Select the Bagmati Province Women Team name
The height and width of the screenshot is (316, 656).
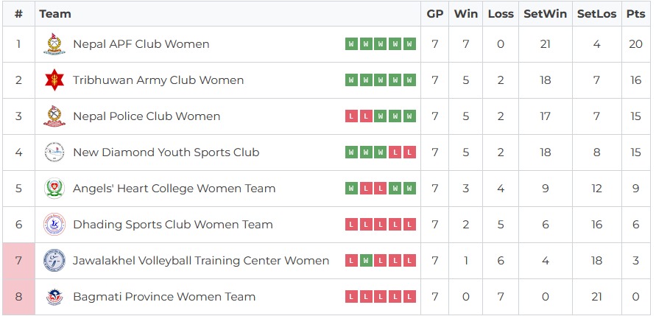click(164, 297)
